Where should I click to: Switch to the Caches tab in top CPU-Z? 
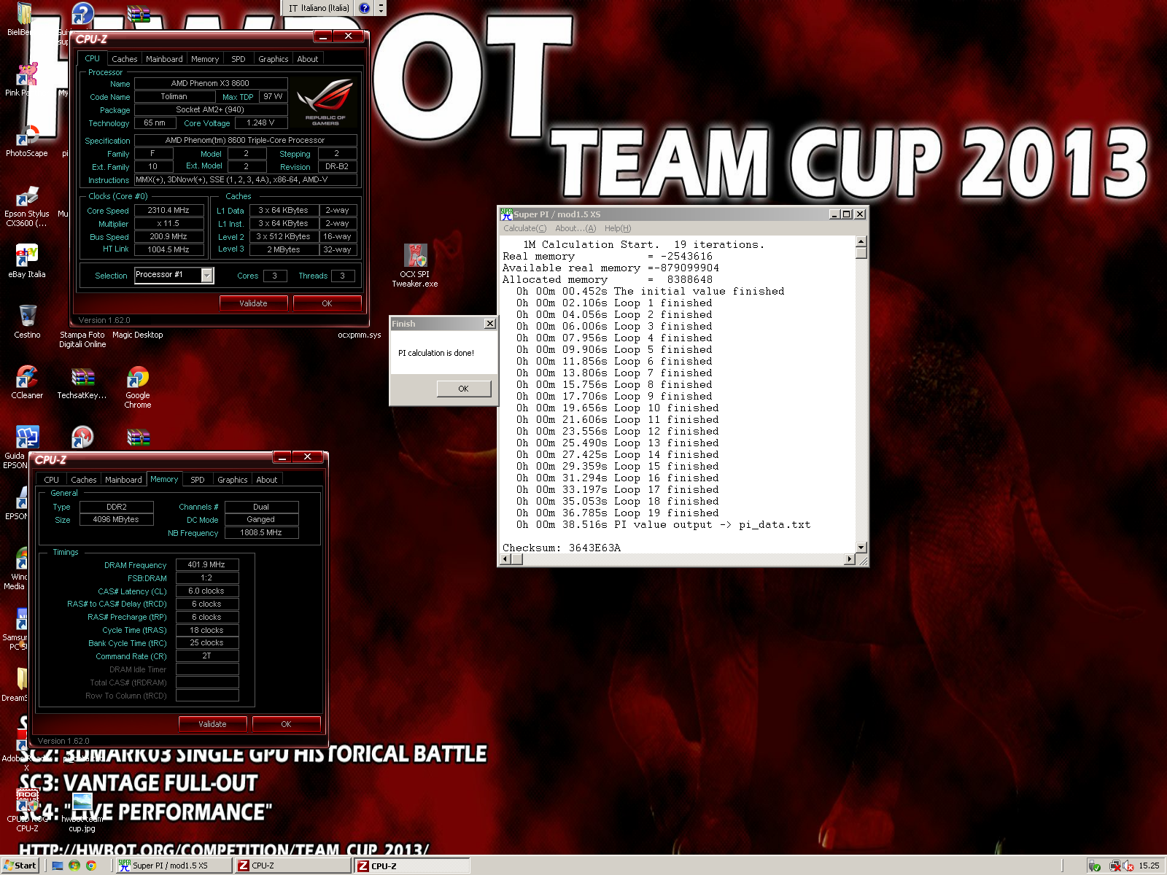(x=124, y=59)
